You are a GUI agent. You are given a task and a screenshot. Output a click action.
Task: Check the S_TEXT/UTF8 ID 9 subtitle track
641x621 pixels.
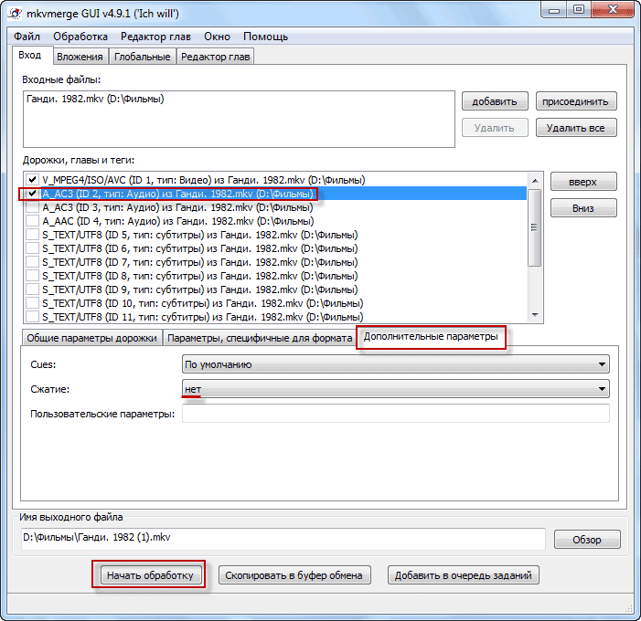(x=32, y=289)
